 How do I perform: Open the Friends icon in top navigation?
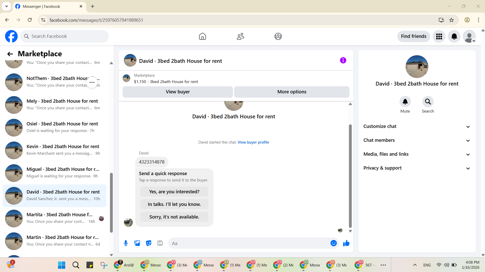pyautogui.click(x=240, y=36)
